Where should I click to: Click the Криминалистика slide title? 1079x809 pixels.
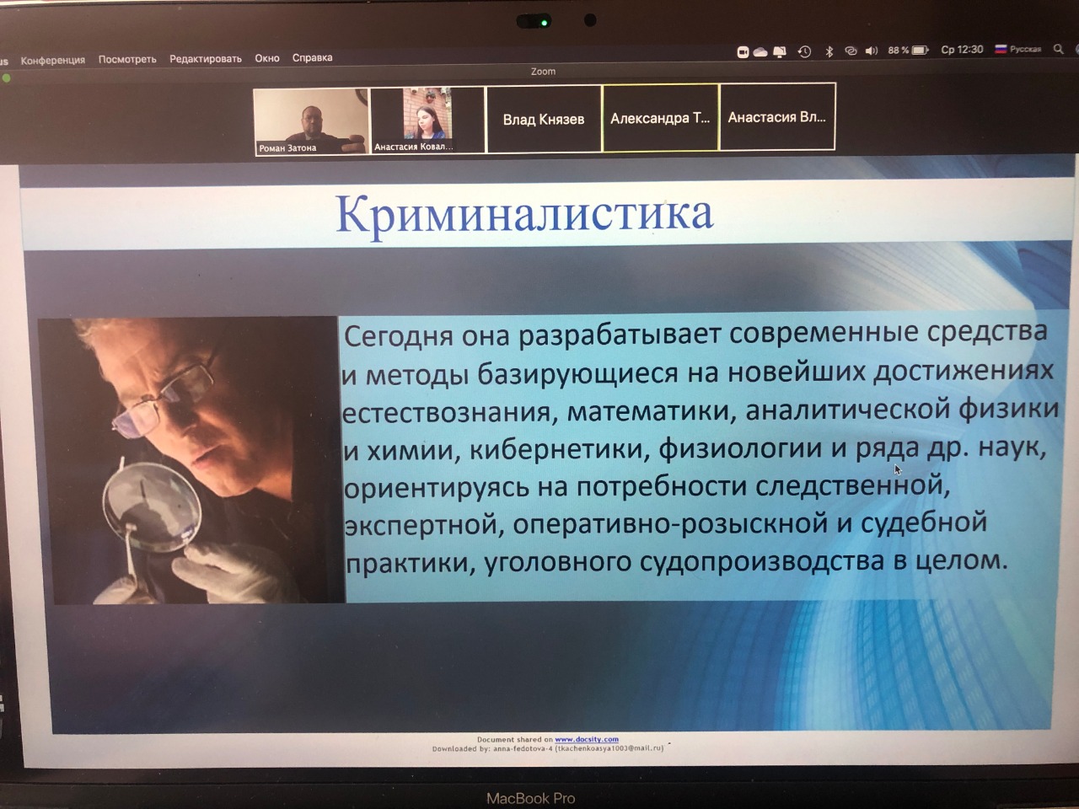pos(524,213)
